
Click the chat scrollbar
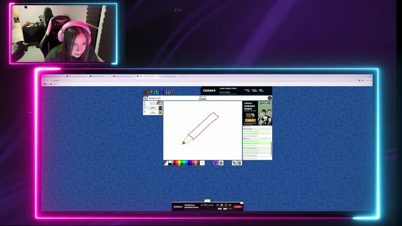[271, 148]
